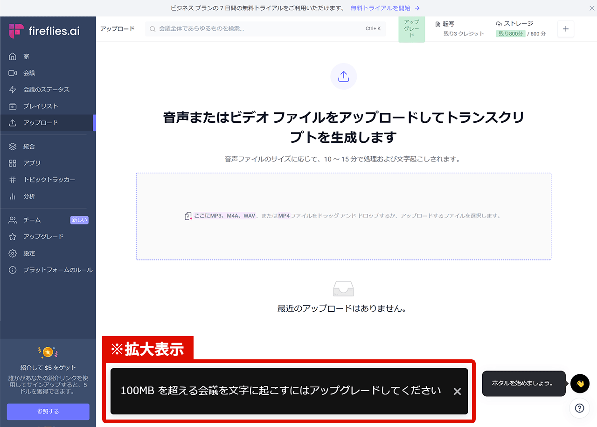Click the video camera meetings icon
This screenshot has width=597, height=427.
[13, 73]
